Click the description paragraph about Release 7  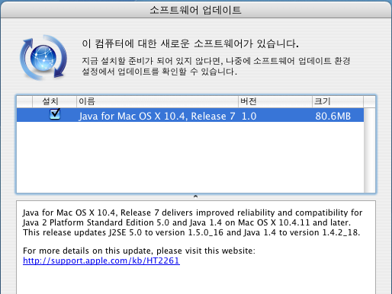(192, 222)
